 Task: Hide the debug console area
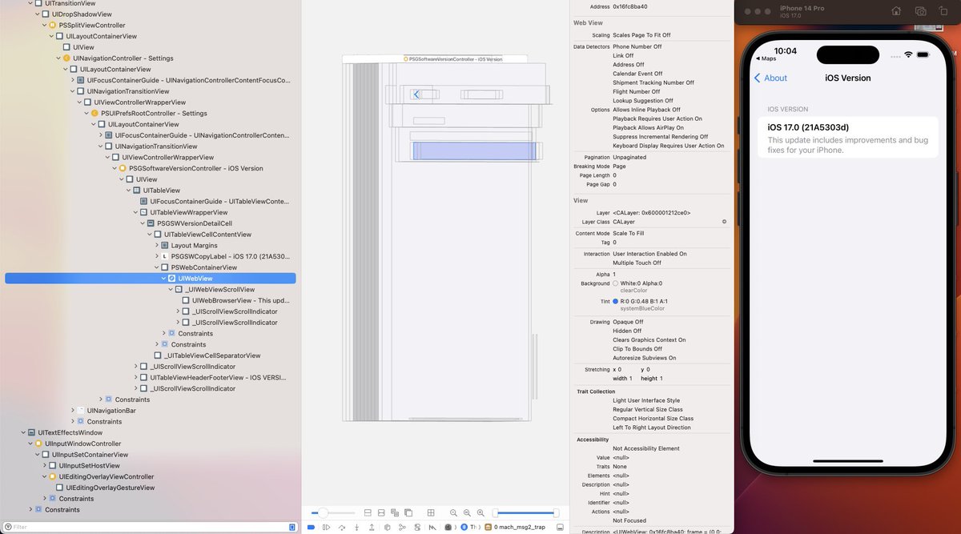click(560, 528)
